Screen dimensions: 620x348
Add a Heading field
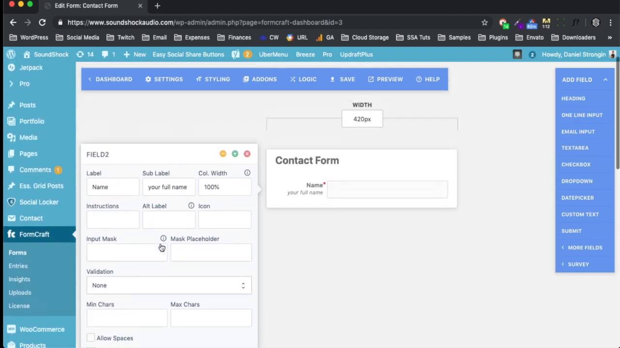point(585,99)
